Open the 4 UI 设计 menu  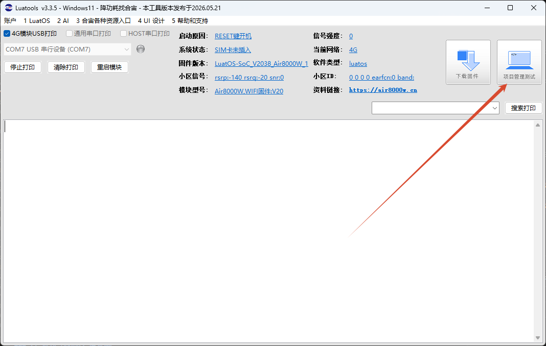point(151,21)
